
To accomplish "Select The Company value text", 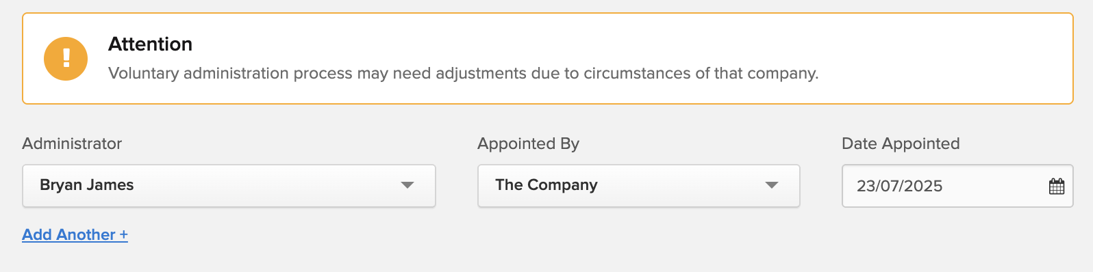I will 546,185.
